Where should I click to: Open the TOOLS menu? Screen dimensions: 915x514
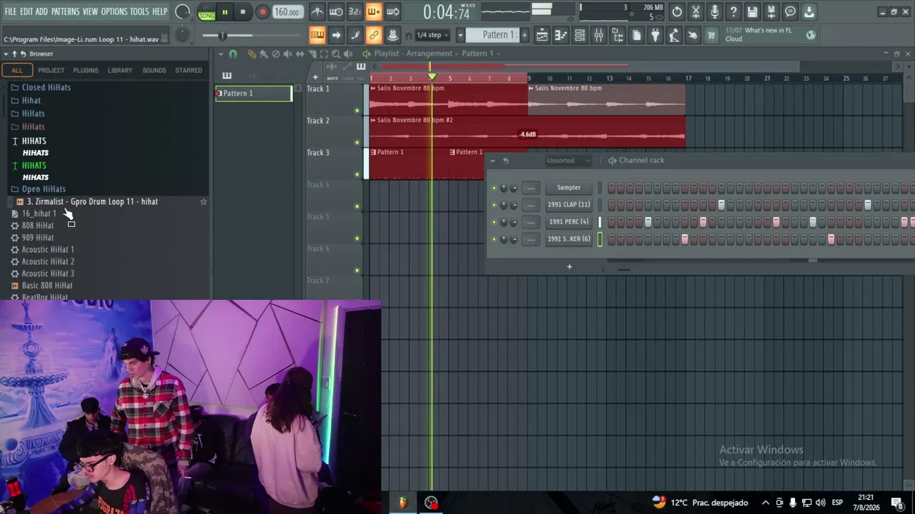[139, 11]
